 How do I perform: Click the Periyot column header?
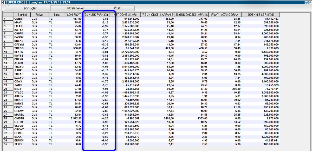pyautogui.click(x=39, y=15)
